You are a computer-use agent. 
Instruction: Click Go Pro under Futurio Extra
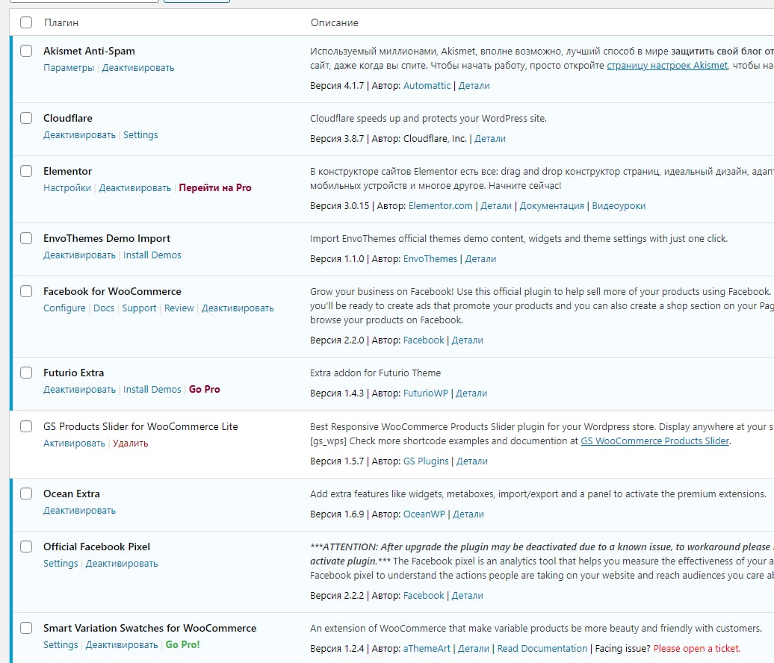pos(205,389)
